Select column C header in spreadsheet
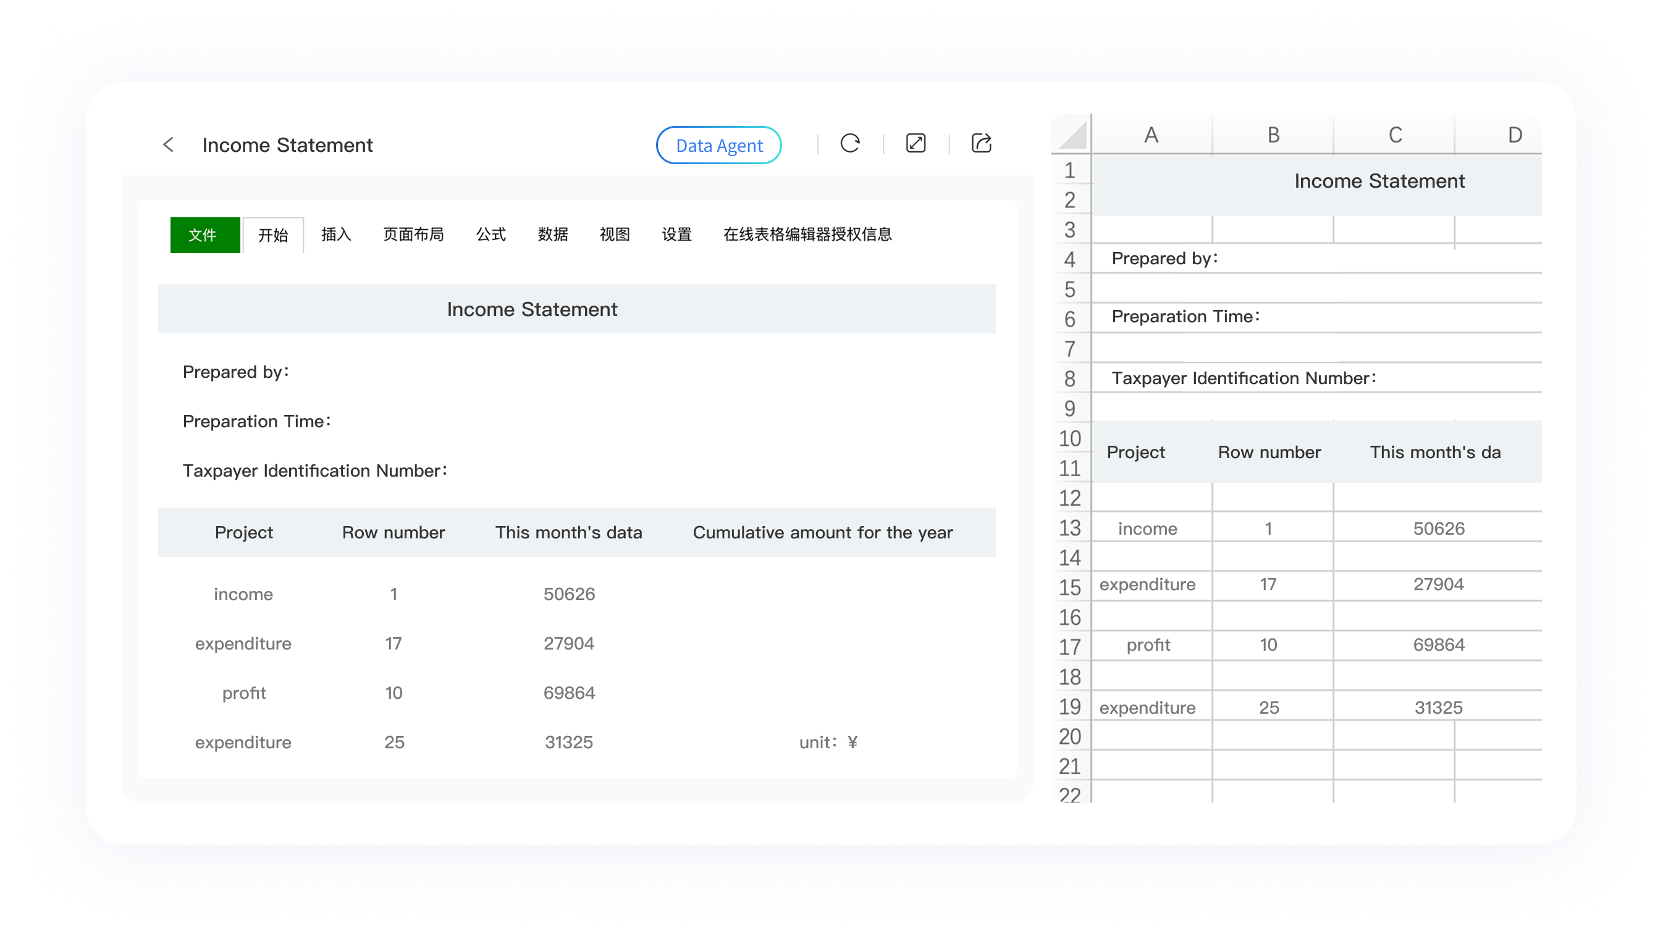Screen dimensions: 1663x936 pyautogui.click(x=1394, y=135)
